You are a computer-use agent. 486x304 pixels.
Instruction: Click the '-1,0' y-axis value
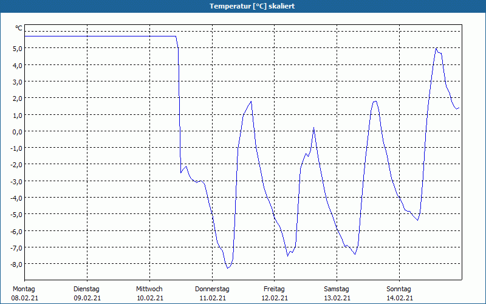click(16, 148)
